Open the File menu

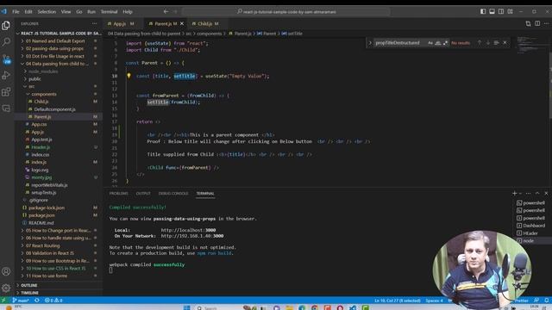pyautogui.click(x=16, y=11)
